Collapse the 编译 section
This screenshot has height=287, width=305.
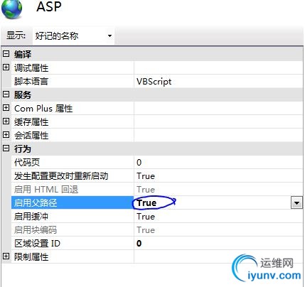pos(6,54)
